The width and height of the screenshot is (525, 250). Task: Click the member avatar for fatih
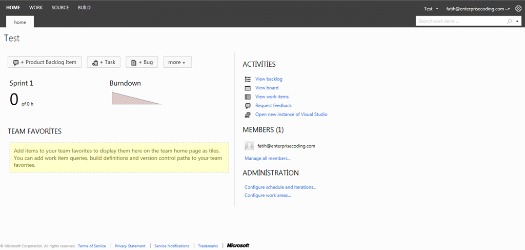point(249,146)
